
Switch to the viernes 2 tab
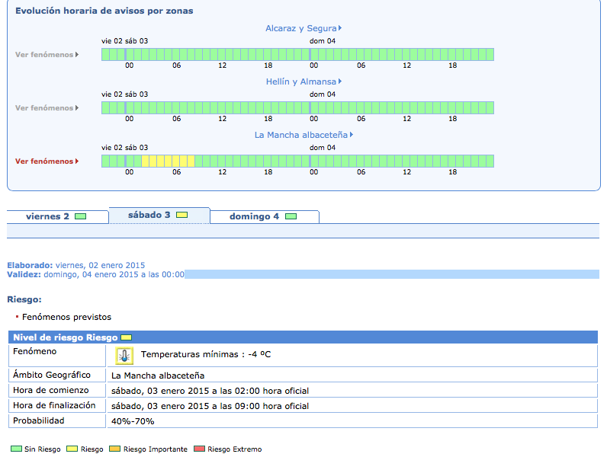57,216
